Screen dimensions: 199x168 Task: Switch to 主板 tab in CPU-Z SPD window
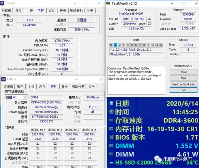31,86
